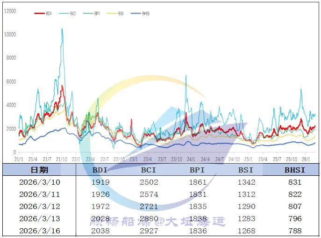Select the BCI table column header
Screen dimensions: 321x238
[x=149, y=170]
